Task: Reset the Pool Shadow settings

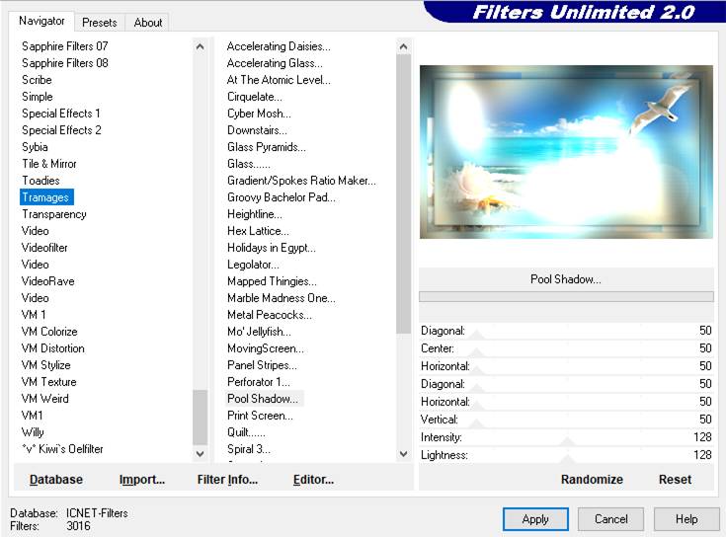Action: (675, 480)
